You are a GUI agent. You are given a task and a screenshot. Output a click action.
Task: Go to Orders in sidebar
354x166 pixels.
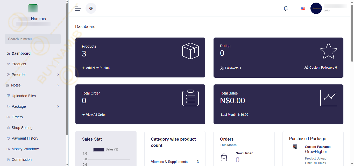[x=17, y=117]
